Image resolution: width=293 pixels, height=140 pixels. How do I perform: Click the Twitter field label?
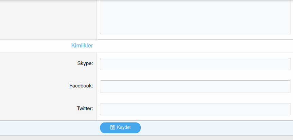(x=85, y=108)
